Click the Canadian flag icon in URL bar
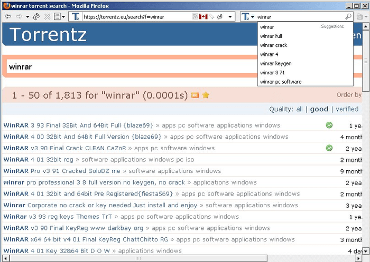 pyautogui.click(x=203, y=17)
